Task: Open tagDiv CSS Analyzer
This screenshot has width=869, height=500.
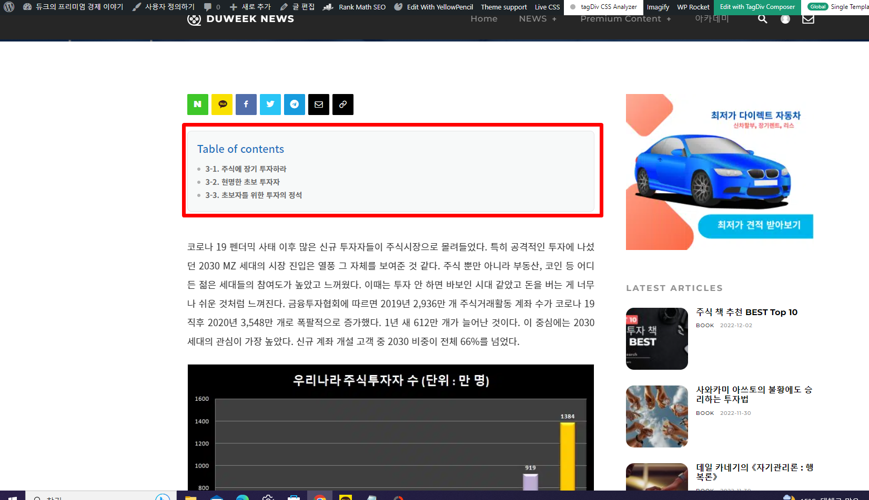Action: point(603,7)
